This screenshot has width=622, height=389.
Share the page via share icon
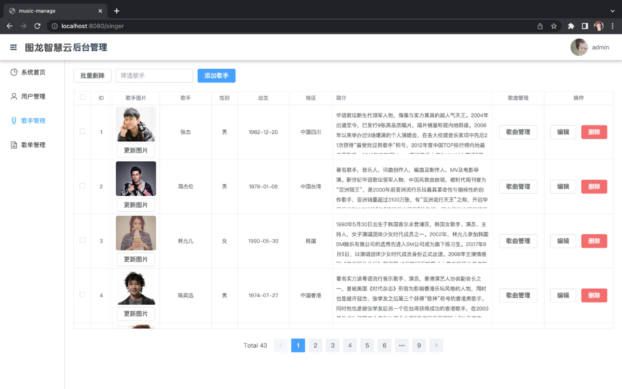[540, 26]
